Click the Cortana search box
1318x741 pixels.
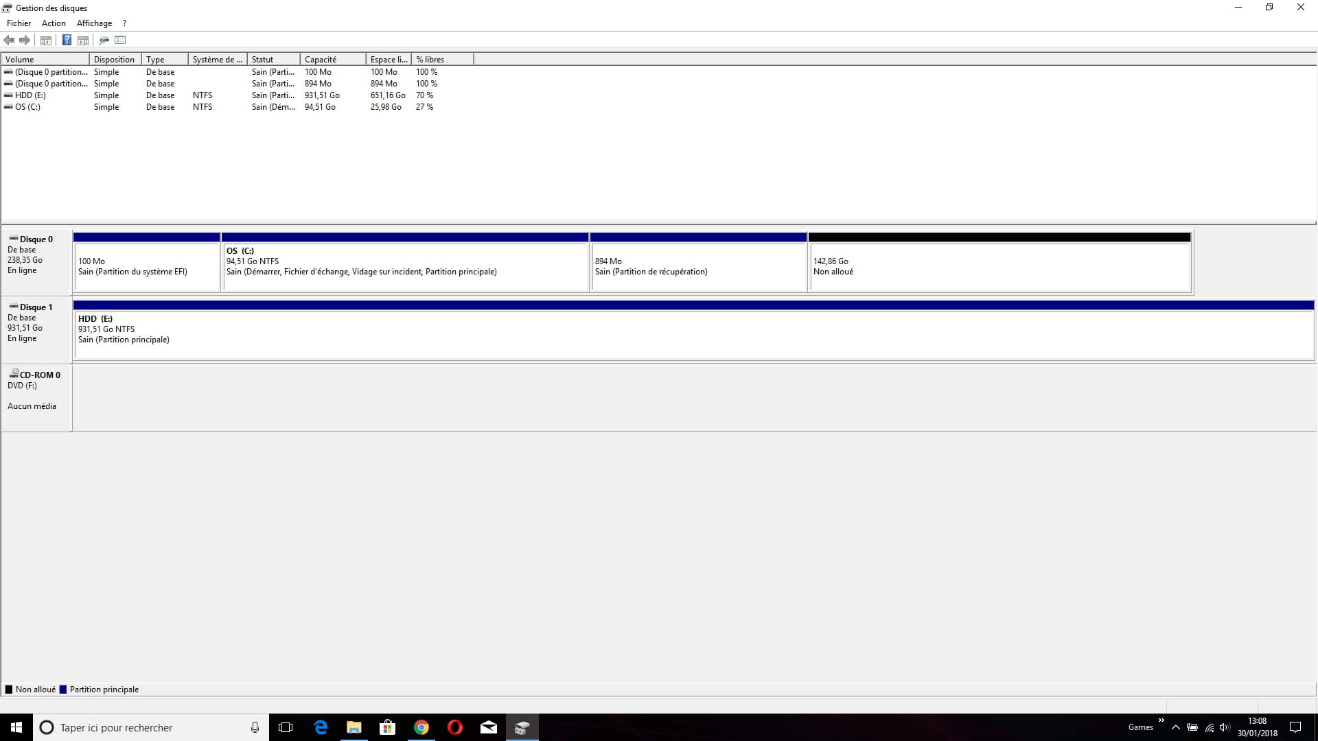(x=151, y=727)
